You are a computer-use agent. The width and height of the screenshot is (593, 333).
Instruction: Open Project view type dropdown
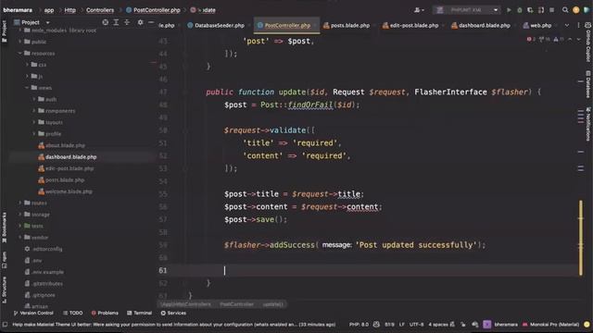(47, 22)
